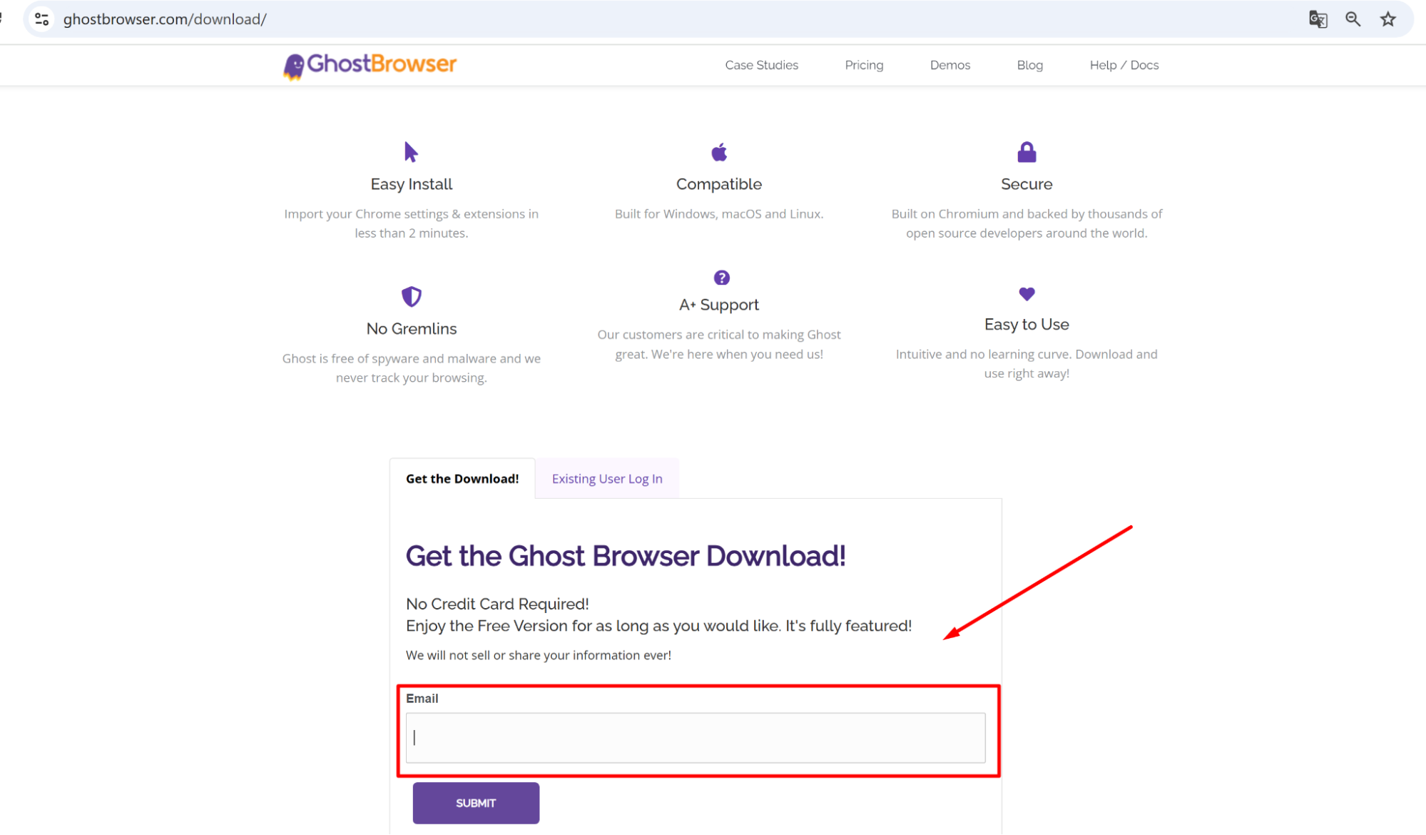Click Get the Ghost Browser Download! heading
The height and width of the screenshot is (835, 1426).
point(626,556)
